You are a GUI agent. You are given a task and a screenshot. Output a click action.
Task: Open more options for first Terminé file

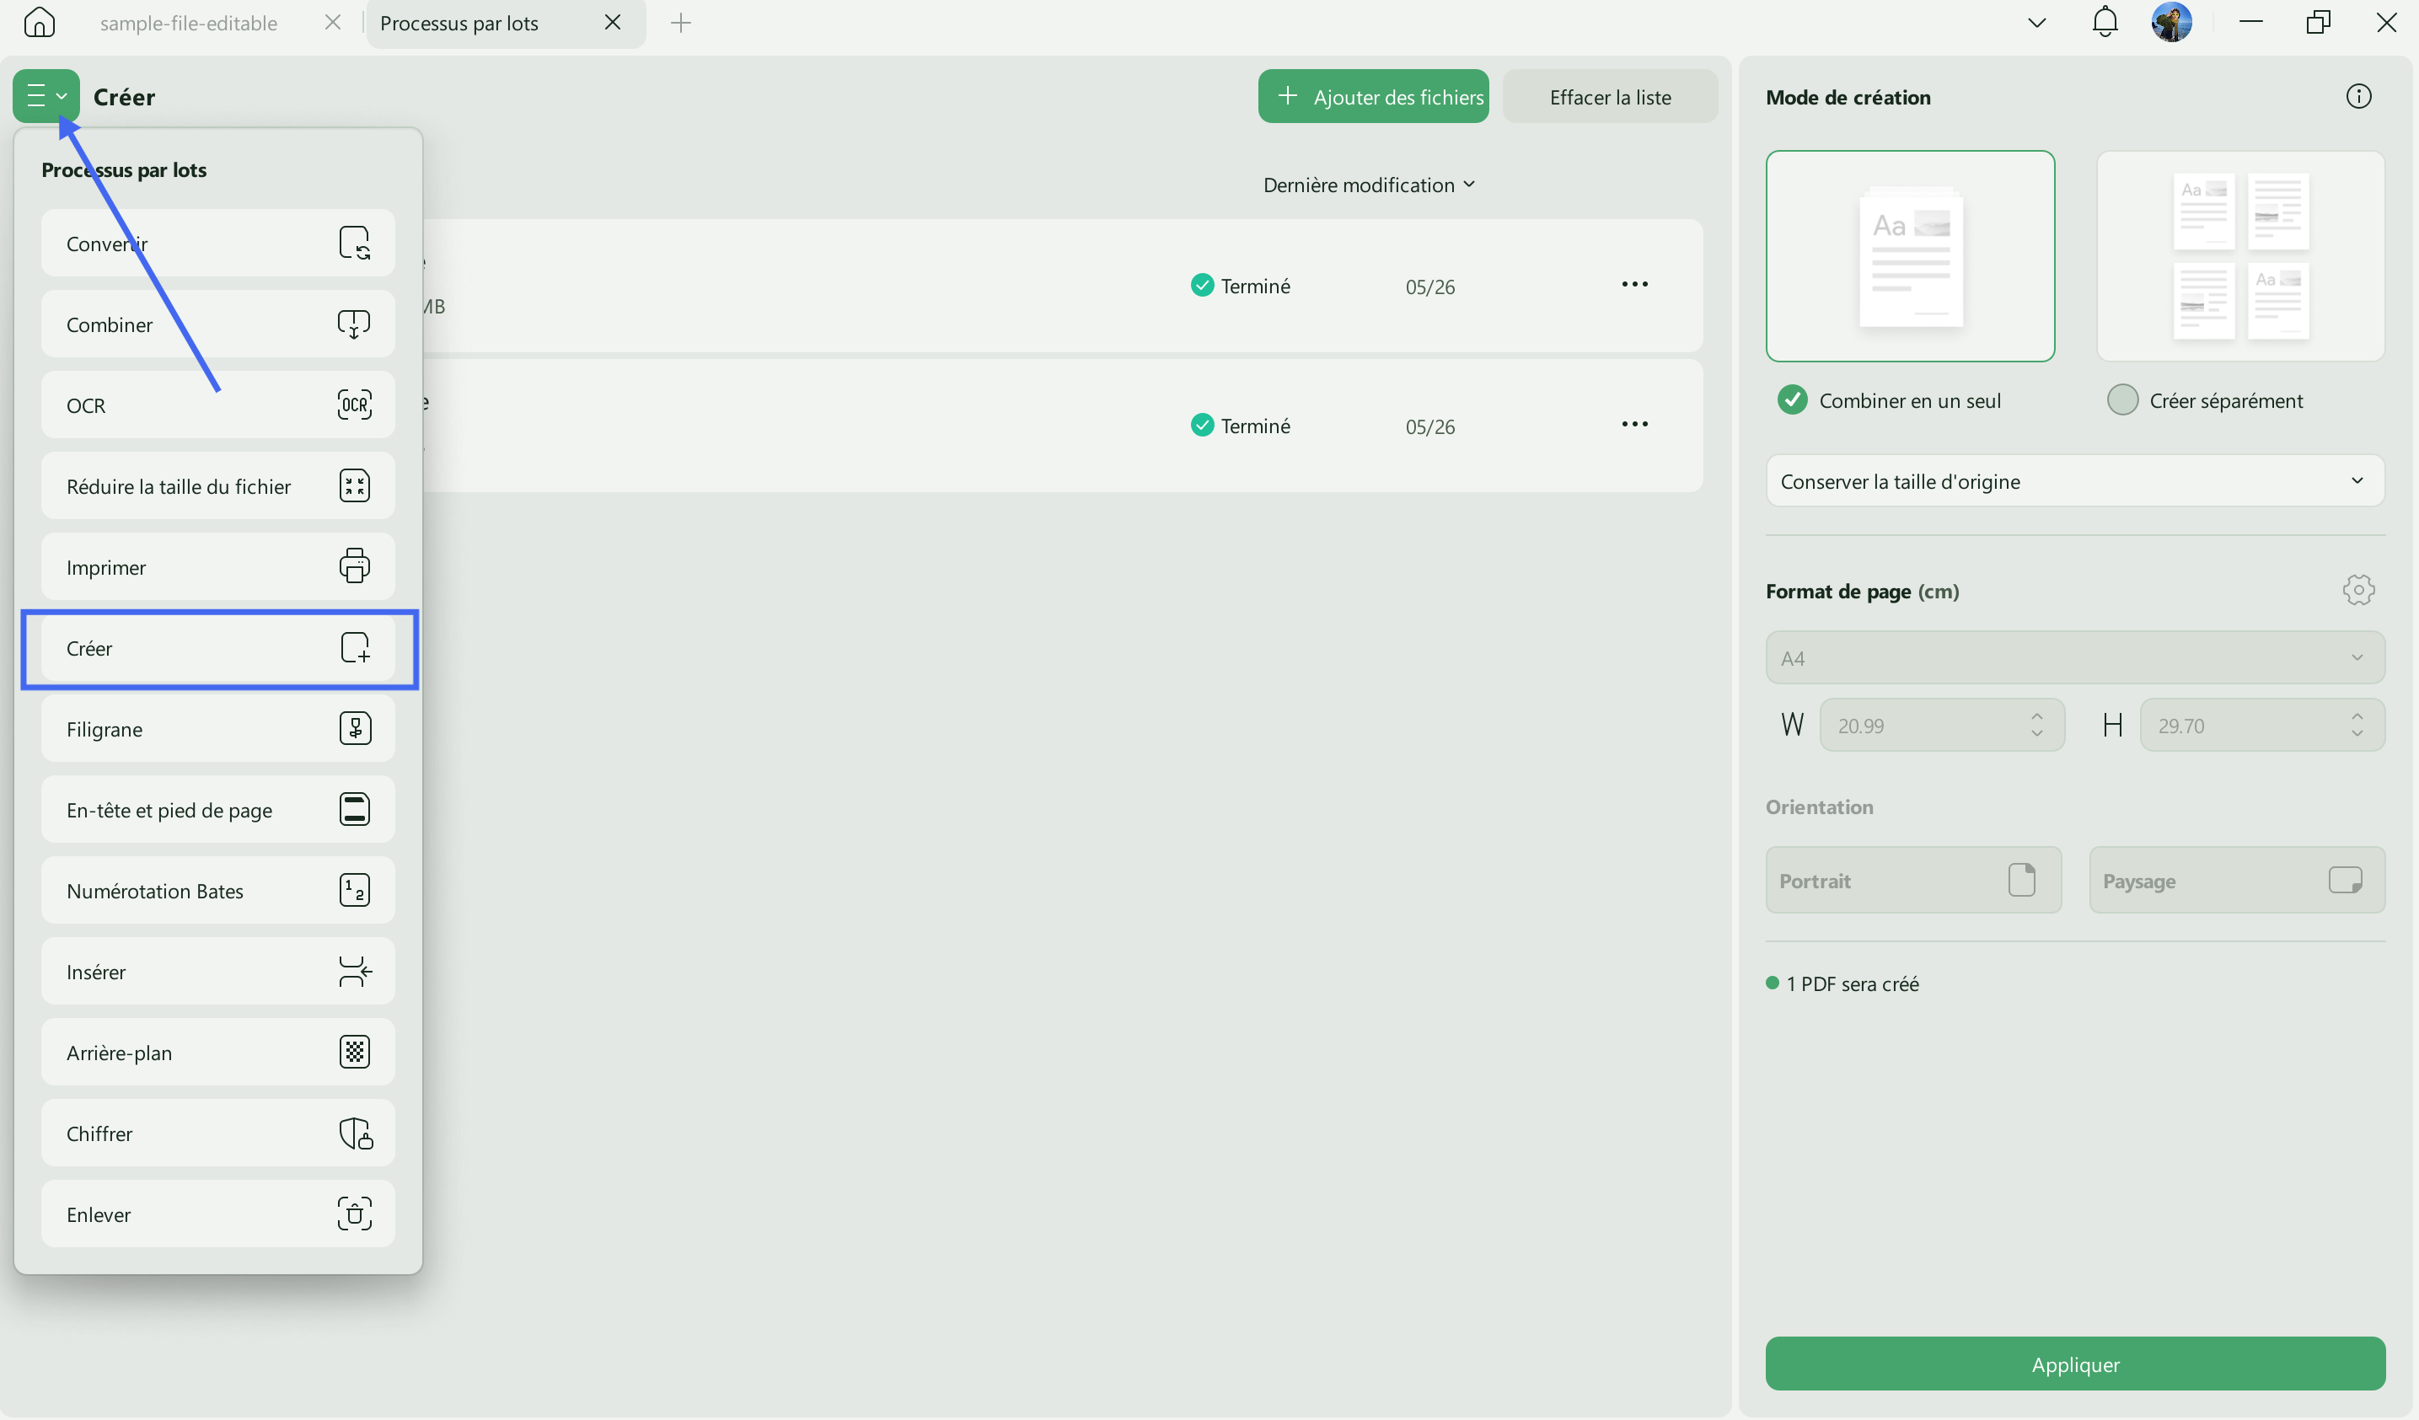tap(1633, 284)
